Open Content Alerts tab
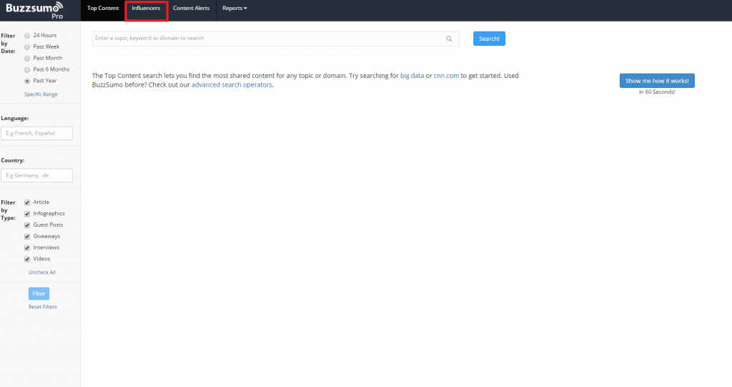Image resolution: width=732 pixels, height=387 pixels. click(x=192, y=8)
